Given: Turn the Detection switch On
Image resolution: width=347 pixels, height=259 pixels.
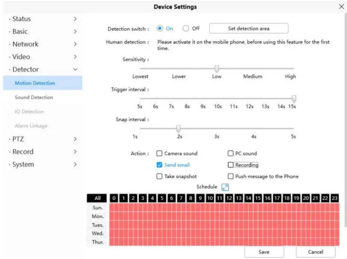Looking at the screenshot, I should 160,28.
